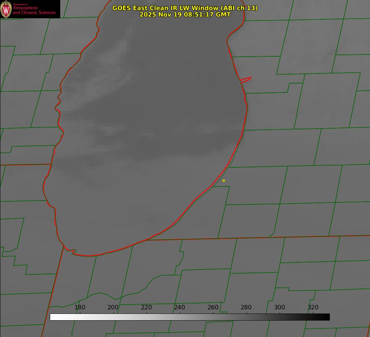
Task: Click the colorbar label '280'
Action: coord(246,307)
